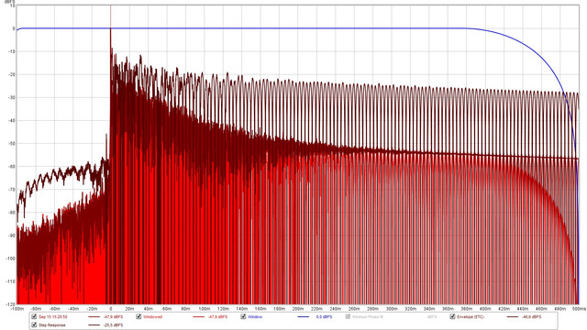Click the red cursor marker at time zero
This screenshot has width=587, height=330.
[110, 16]
